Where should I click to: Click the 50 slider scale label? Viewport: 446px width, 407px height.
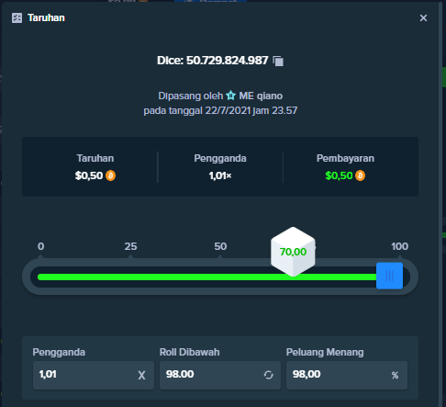[220, 246]
